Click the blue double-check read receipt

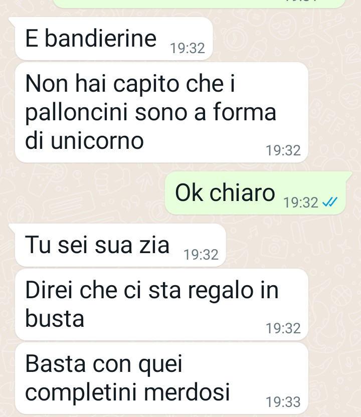tap(329, 202)
